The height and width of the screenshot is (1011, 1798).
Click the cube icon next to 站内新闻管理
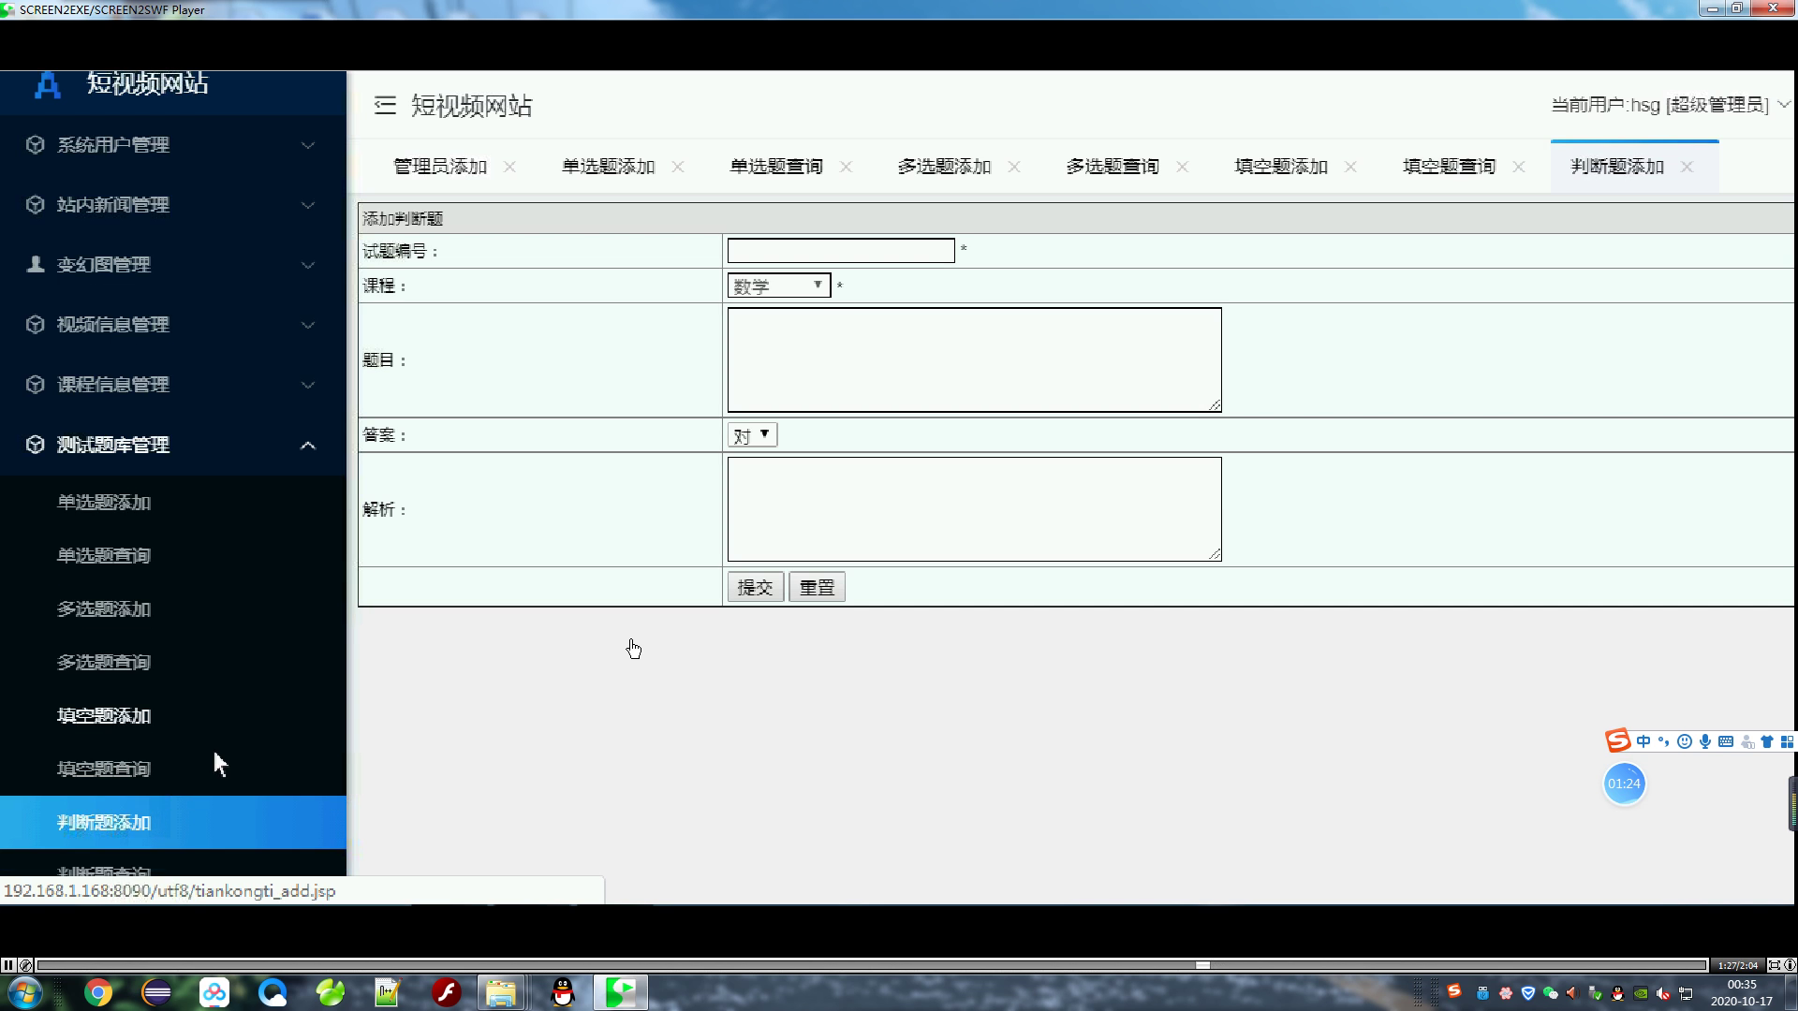click(x=36, y=205)
